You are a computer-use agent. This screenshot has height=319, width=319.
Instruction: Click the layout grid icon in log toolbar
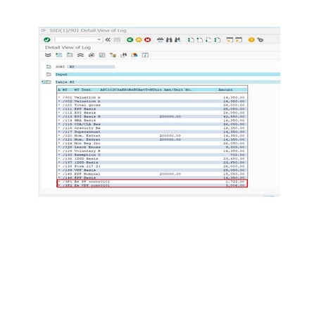point(102,55)
